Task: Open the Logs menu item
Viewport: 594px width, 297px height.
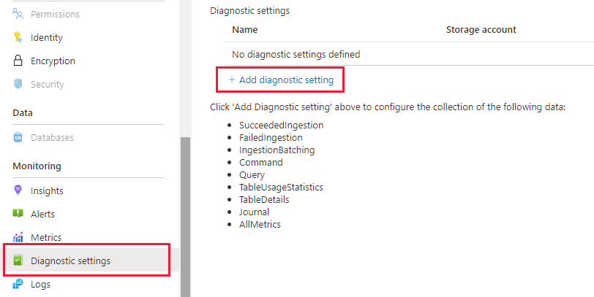Action: [x=40, y=284]
